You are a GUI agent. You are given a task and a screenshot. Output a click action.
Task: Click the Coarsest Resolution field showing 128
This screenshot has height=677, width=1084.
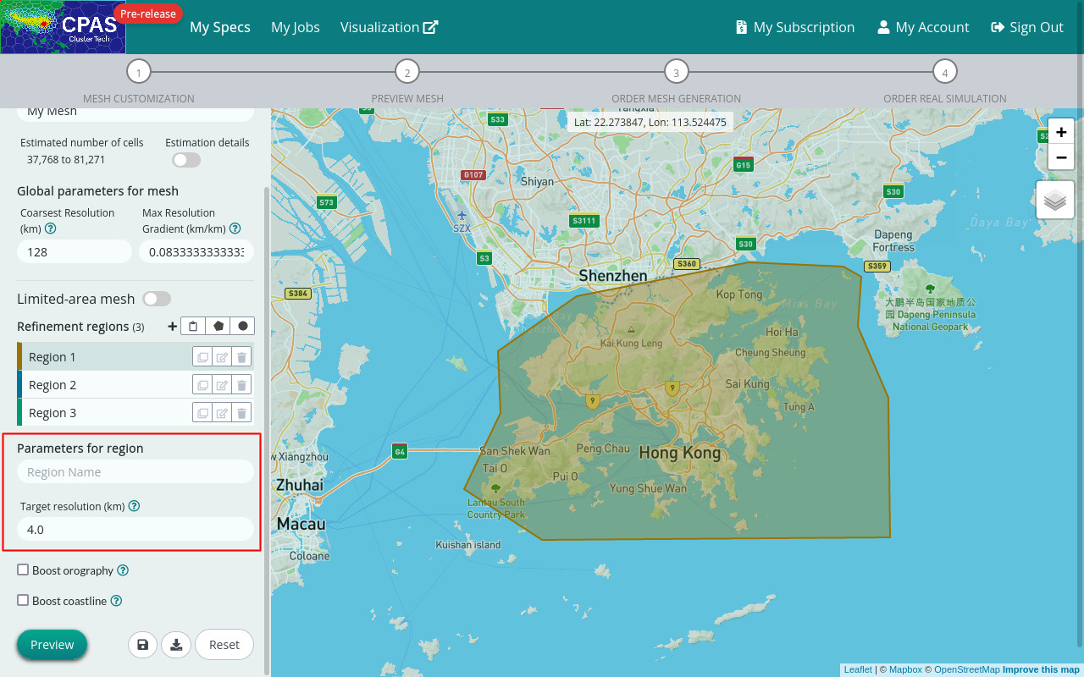pyautogui.click(x=75, y=252)
